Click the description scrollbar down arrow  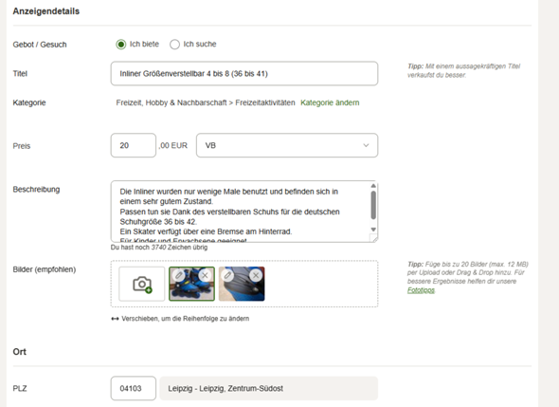(x=373, y=230)
